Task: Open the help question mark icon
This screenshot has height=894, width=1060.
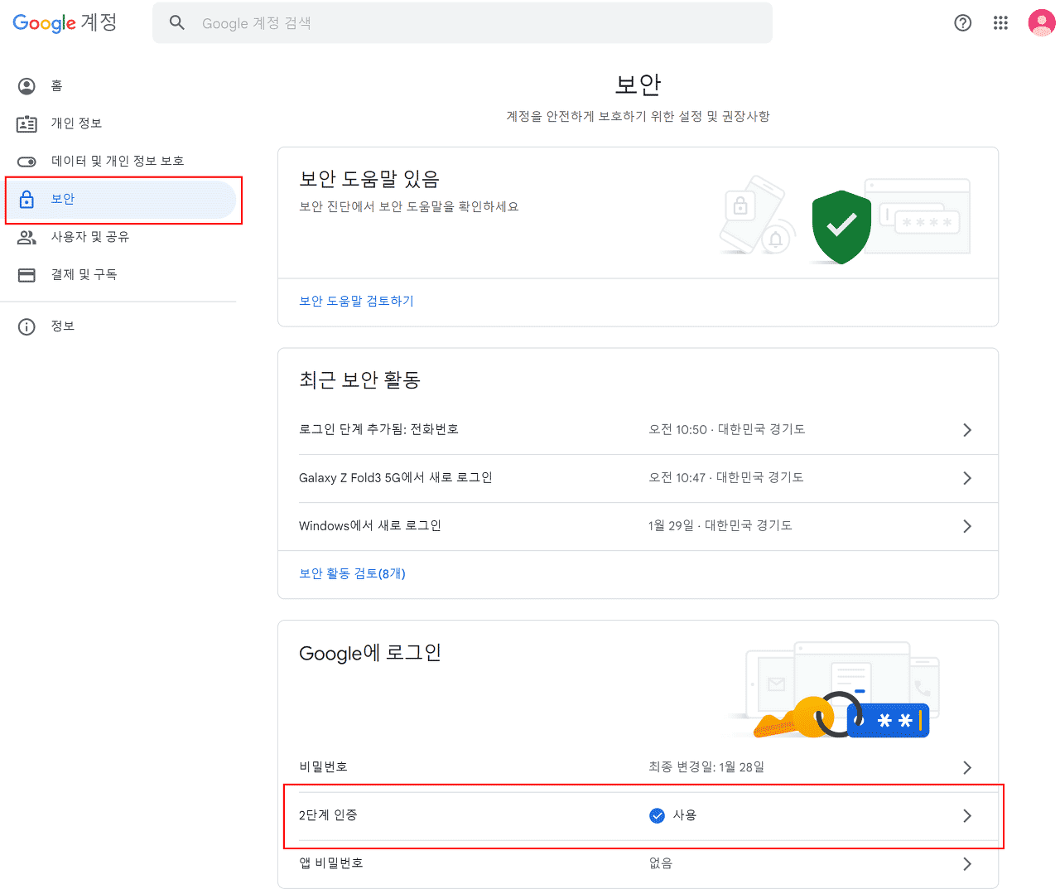Action: coord(962,22)
